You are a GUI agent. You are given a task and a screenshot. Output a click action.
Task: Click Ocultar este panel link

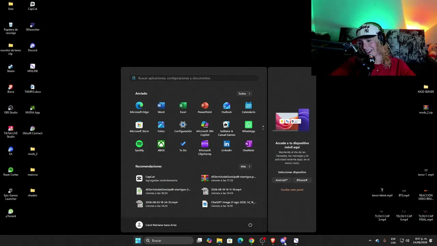click(x=292, y=190)
